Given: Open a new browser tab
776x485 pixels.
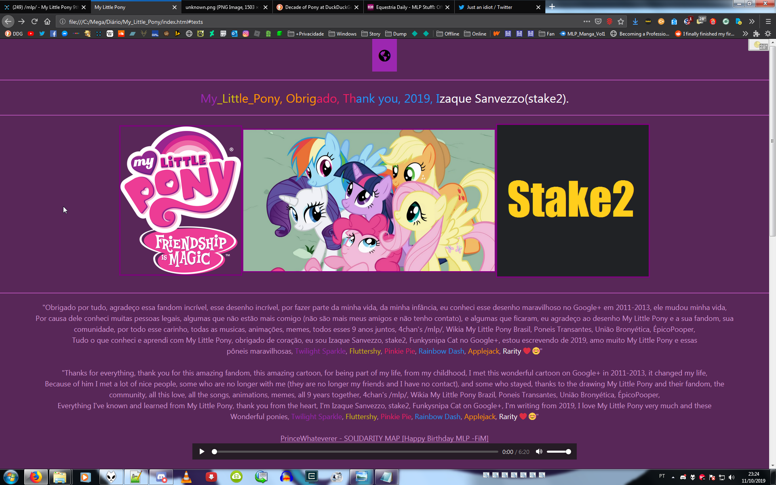Looking at the screenshot, I should click(552, 7).
